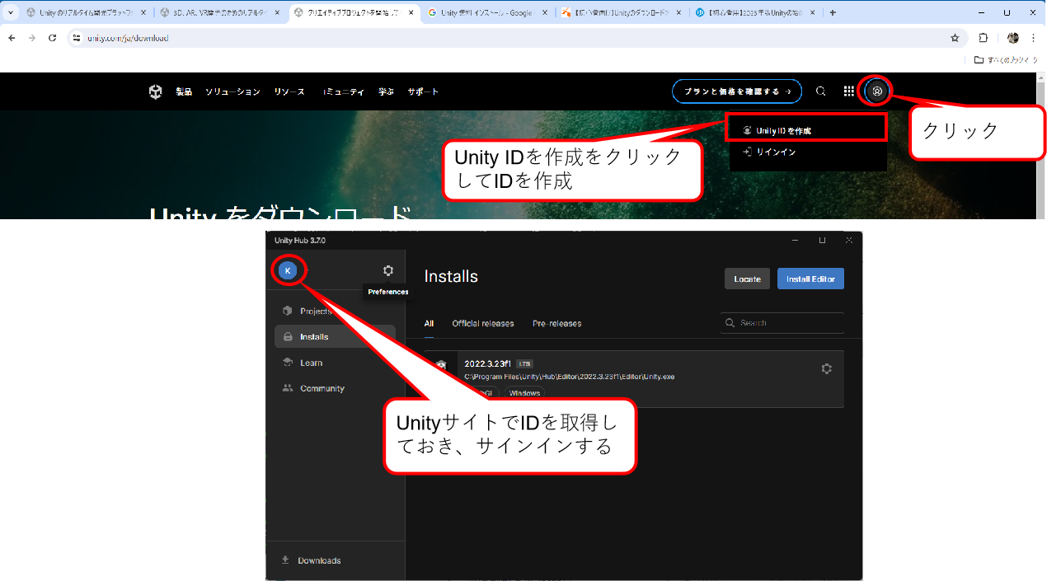The height and width of the screenshot is (581, 1047).
Task: Open ソリューション navigation menu
Action: [x=232, y=91]
